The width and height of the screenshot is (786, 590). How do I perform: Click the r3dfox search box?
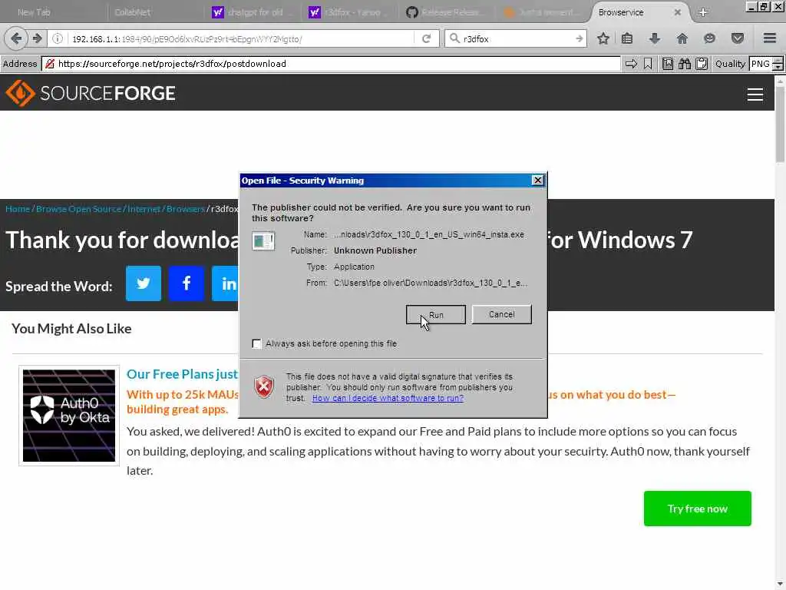517,38
